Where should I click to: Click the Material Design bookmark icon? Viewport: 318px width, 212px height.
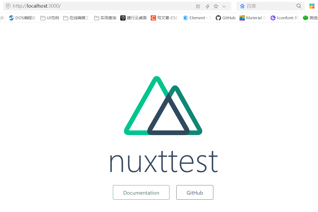242,18
